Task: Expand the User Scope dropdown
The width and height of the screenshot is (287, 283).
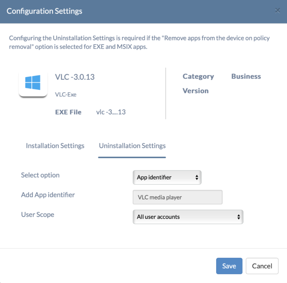Action: click(188, 217)
